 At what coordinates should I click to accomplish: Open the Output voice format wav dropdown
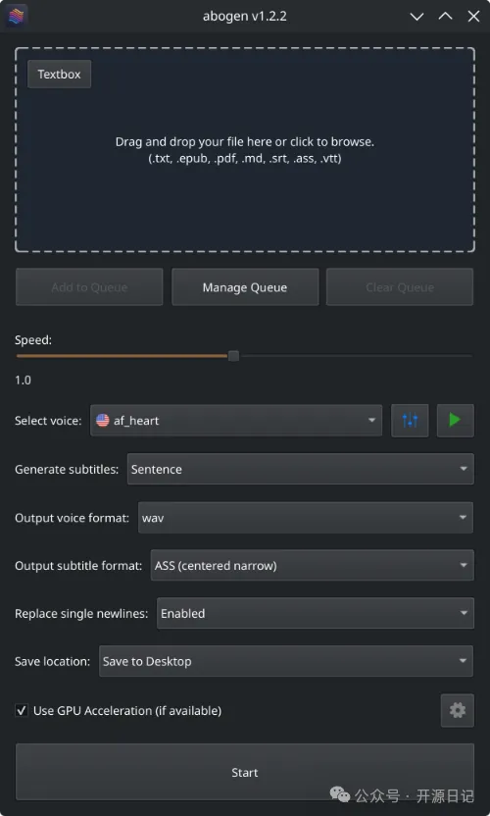point(306,517)
